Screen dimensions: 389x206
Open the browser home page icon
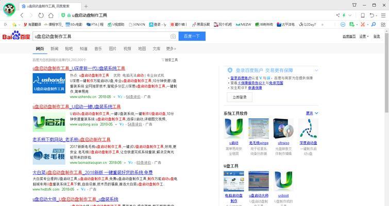(x=51, y=15)
